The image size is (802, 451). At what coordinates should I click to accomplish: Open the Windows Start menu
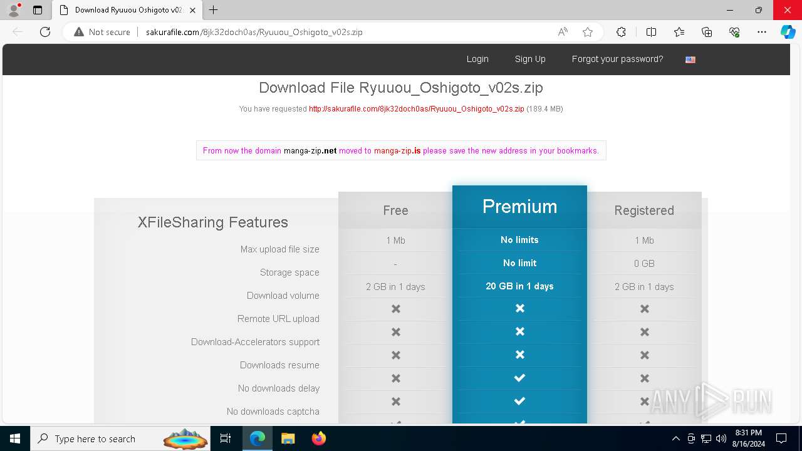pyautogui.click(x=15, y=438)
